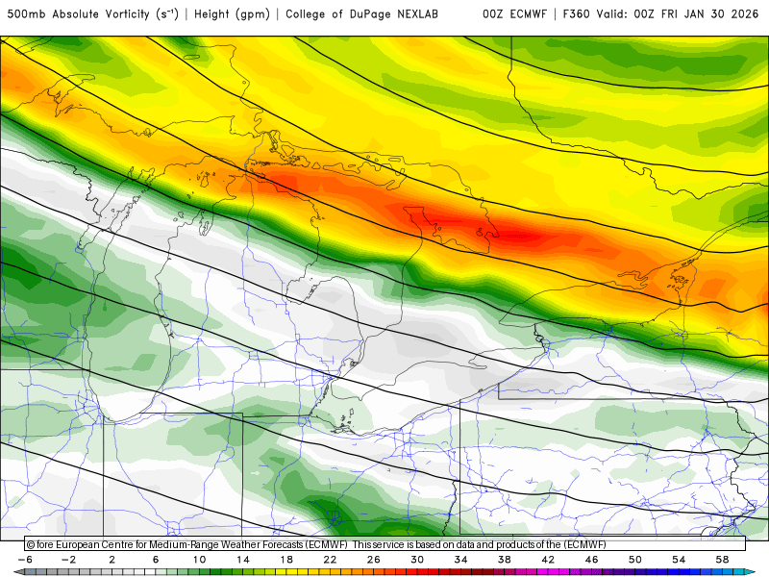Click the 'Height (gpm)' header label
The width and height of the screenshot is (769, 577).
232,14
